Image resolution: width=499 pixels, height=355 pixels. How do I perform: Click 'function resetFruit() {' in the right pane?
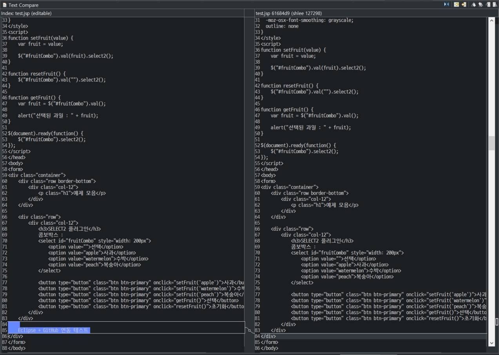pyautogui.click(x=290, y=86)
